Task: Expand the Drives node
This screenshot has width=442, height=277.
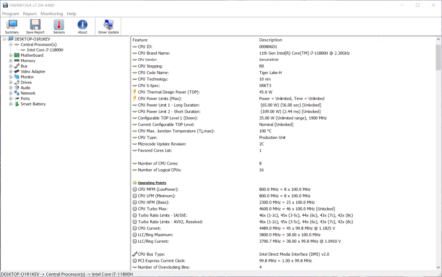Action: [10, 82]
